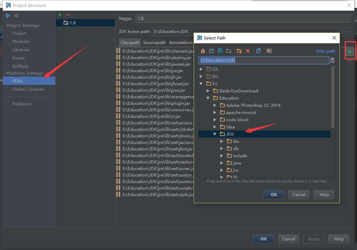Add classpath entry with green plus on right

350,52
